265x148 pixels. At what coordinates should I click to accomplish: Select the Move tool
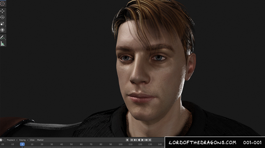click(x=2, y=11)
